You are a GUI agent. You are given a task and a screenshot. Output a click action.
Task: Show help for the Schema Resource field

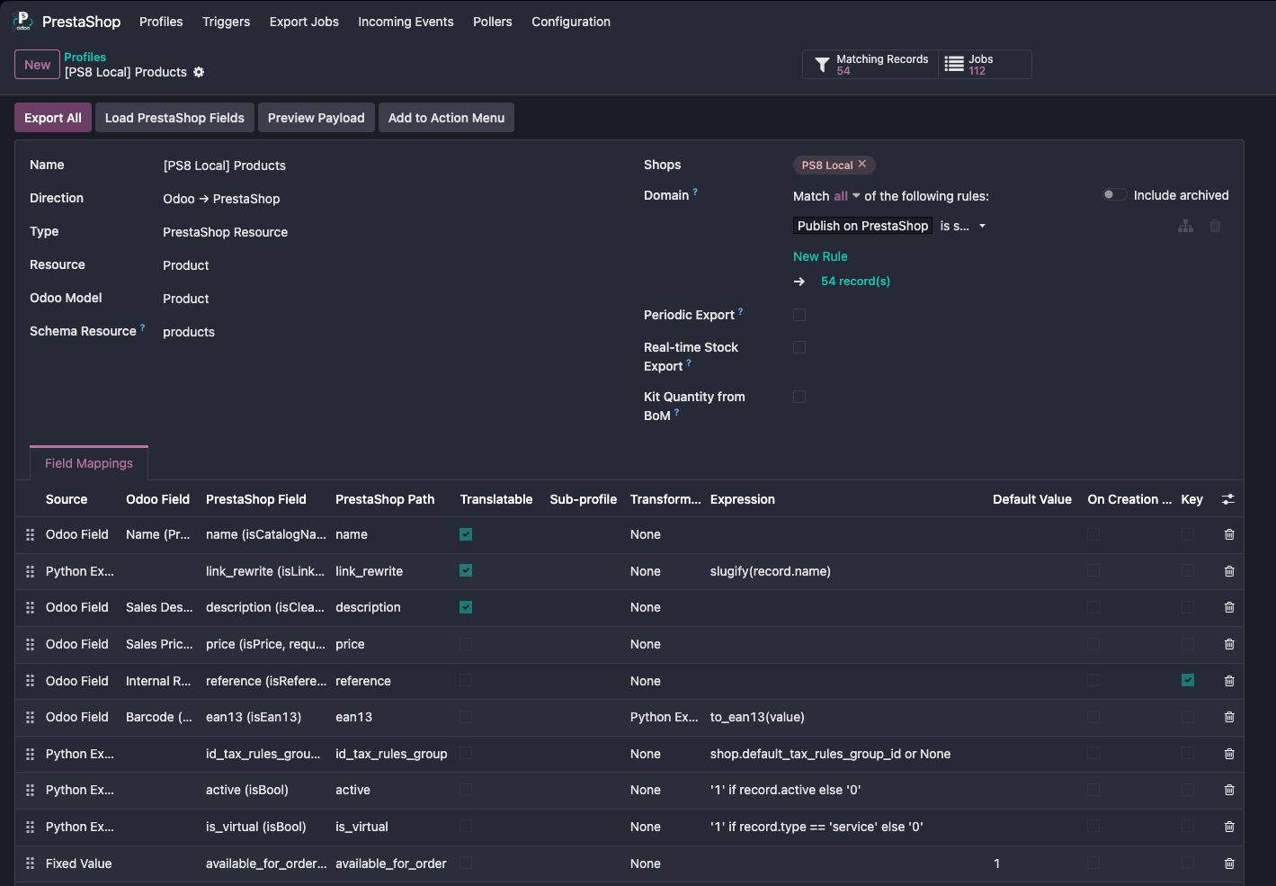click(142, 327)
